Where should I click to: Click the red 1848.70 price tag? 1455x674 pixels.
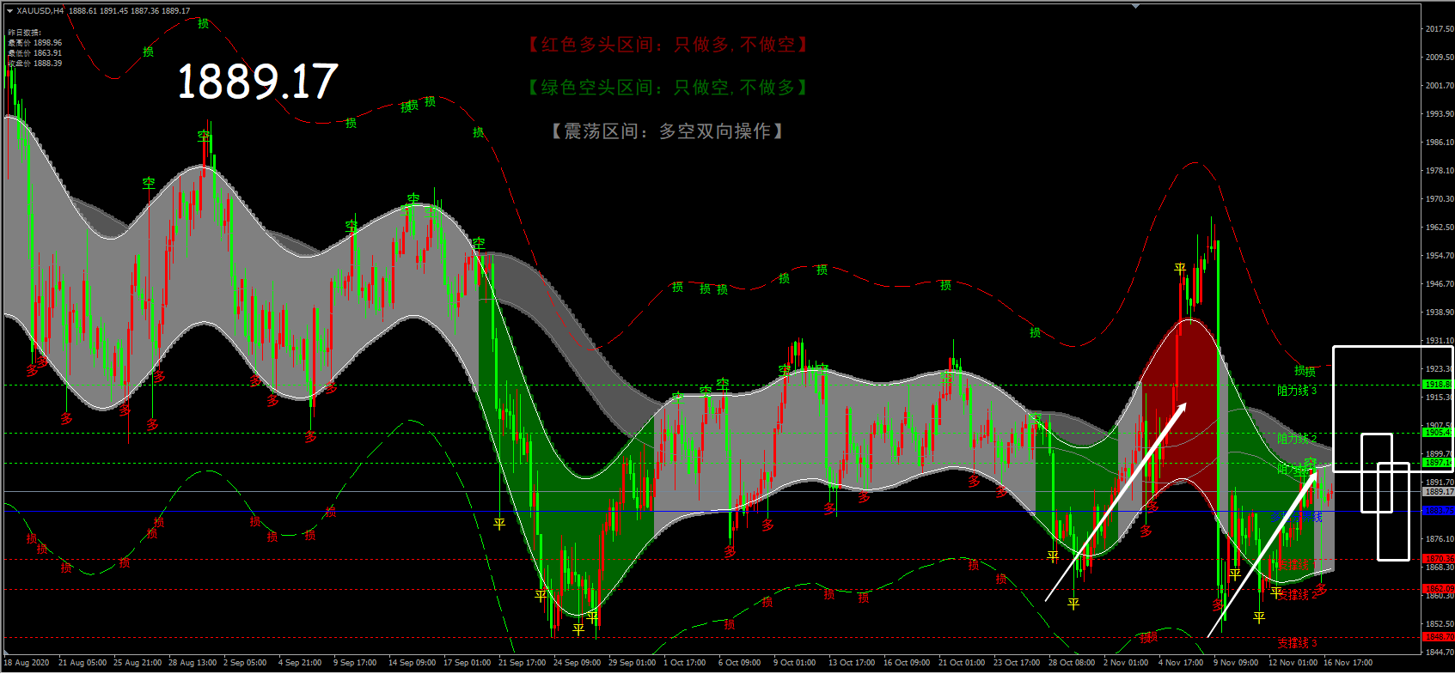point(1439,637)
